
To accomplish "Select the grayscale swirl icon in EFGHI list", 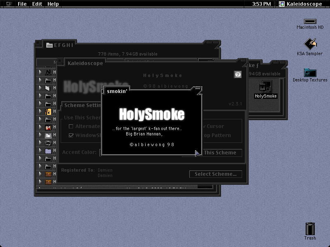I will click(x=48, y=143).
